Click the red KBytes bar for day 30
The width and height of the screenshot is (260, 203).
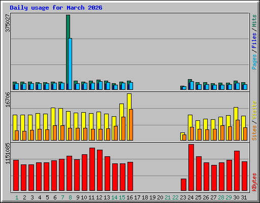coord(237,171)
